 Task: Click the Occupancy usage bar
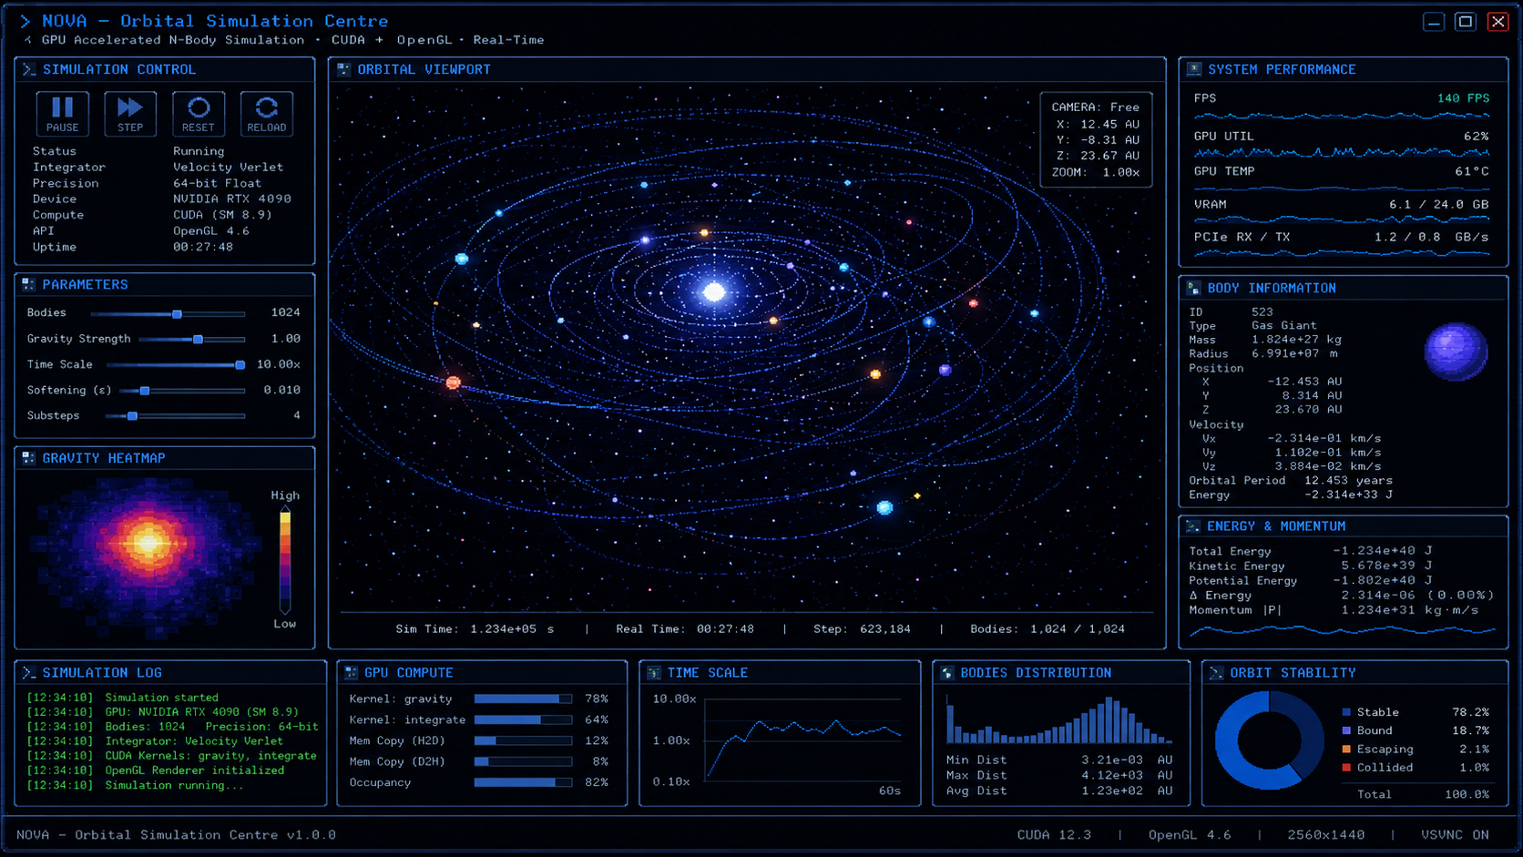tap(523, 782)
